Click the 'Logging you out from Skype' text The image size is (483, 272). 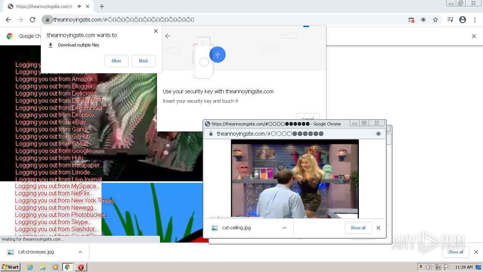(x=54, y=222)
